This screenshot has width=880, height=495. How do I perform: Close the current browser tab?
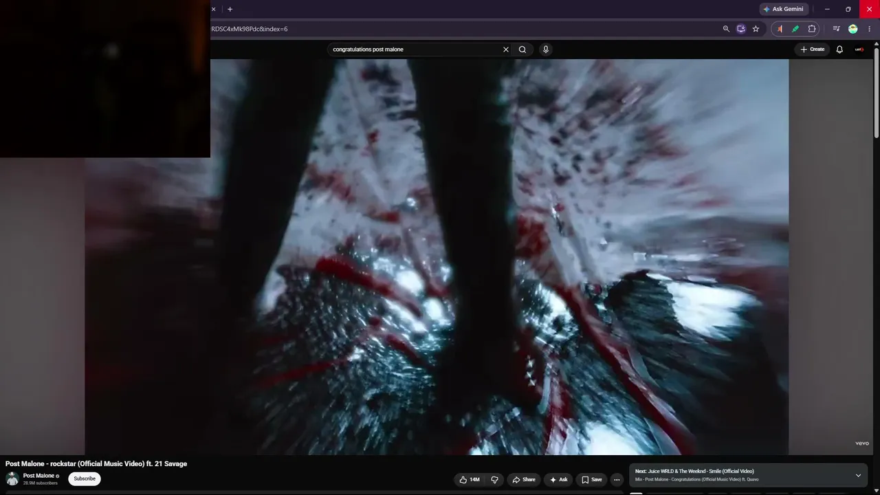[213, 9]
